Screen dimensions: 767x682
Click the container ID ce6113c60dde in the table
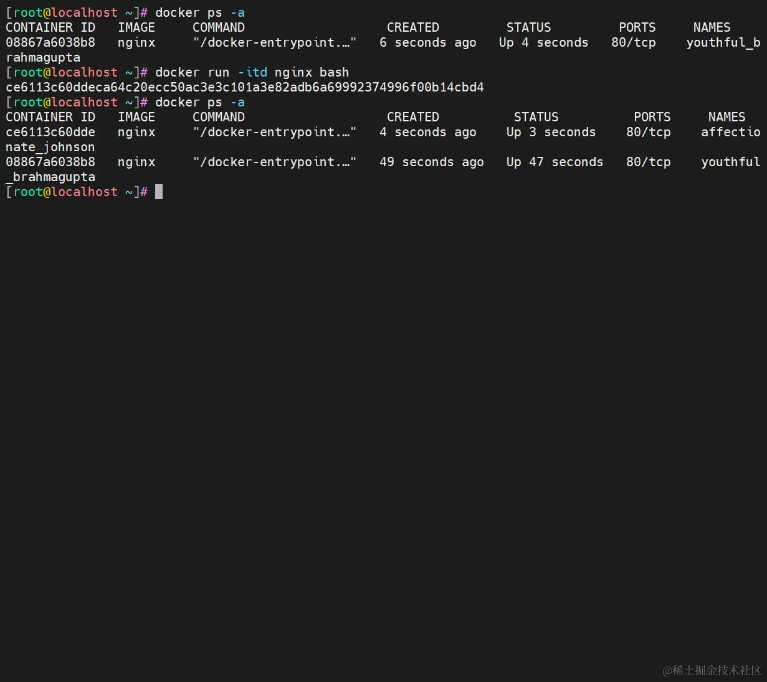click(50, 132)
